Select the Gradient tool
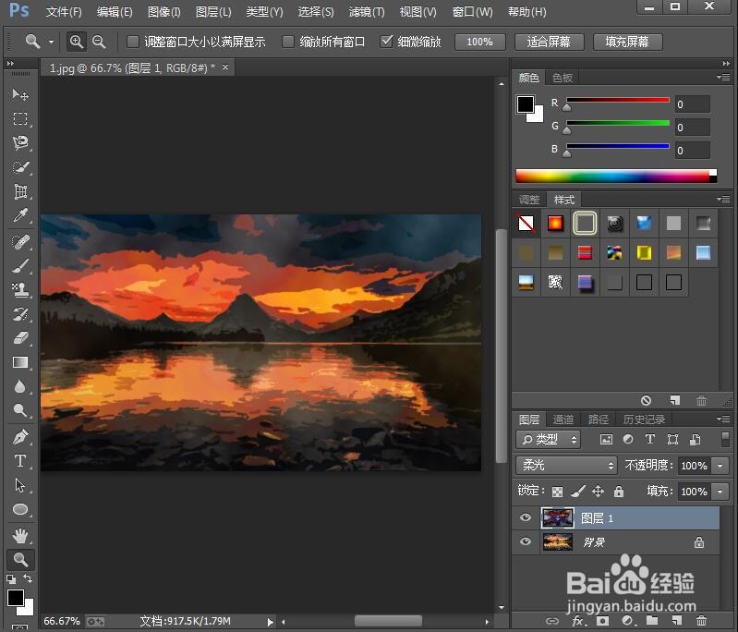This screenshot has width=738, height=632. [x=19, y=362]
